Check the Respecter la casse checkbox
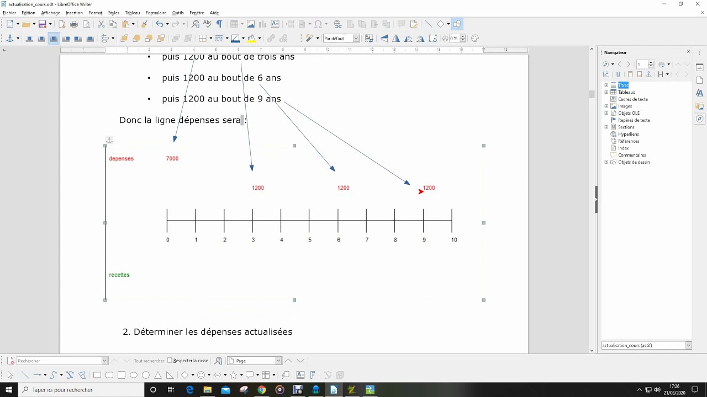The width and height of the screenshot is (707, 397). click(170, 361)
